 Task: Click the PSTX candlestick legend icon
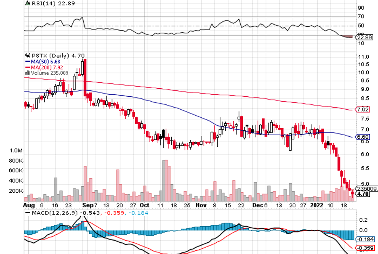(x=27, y=56)
